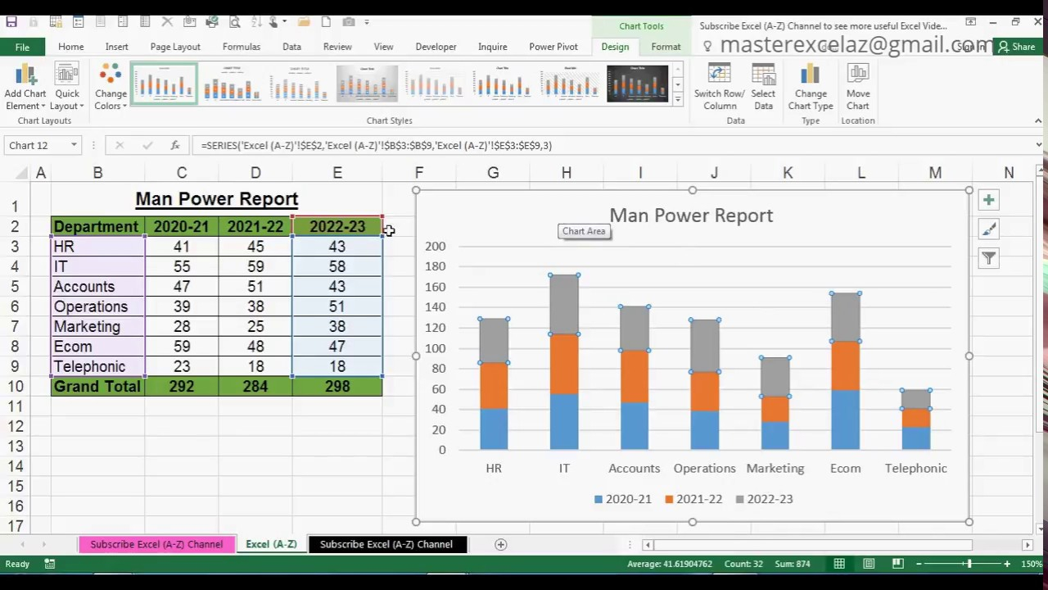Open Add Chart Element menu
The height and width of the screenshot is (590, 1048).
coord(25,88)
